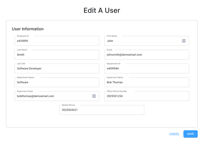Viewport: 204px width, 144px height.
Task: Click the Edit A User page title
Action: coord(102,10)
